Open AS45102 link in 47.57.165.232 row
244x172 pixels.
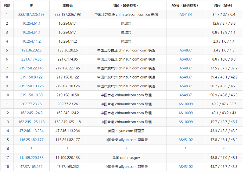click(x=186, y=167)
